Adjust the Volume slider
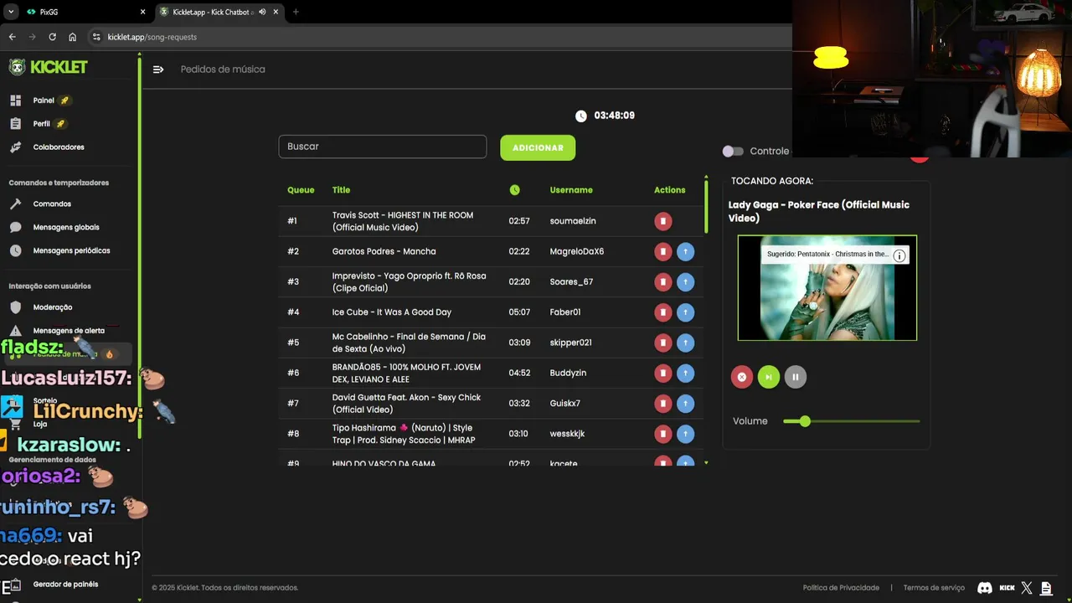Screen dimensions: 1072x603 coord(851,421)
